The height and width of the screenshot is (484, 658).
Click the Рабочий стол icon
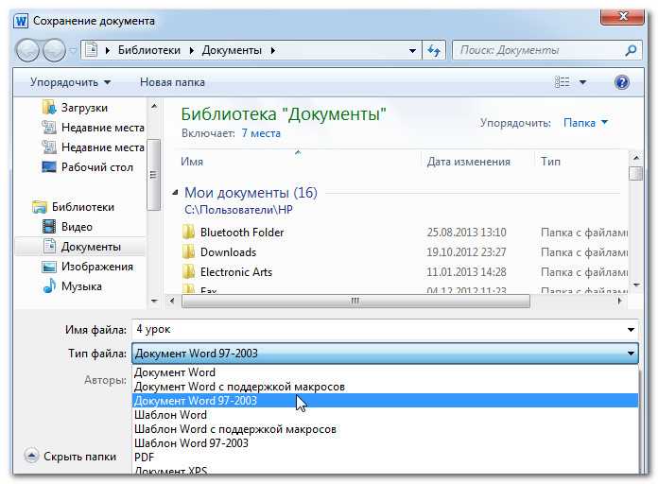[49, 167]
